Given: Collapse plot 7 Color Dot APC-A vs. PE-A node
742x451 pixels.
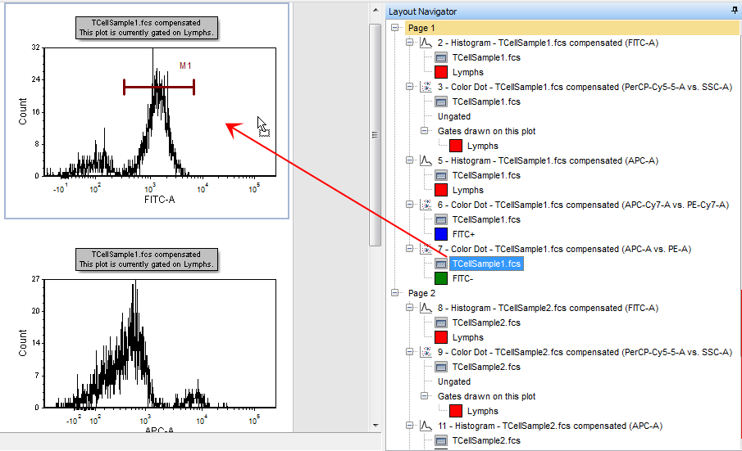Looking at the screenshot, I should 411,249.
